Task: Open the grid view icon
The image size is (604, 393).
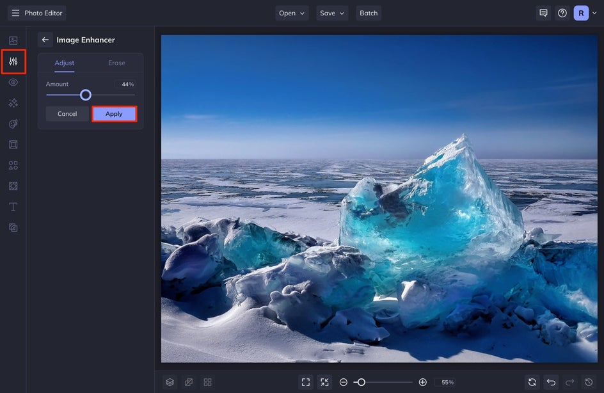Action: [x=207, y=382]
